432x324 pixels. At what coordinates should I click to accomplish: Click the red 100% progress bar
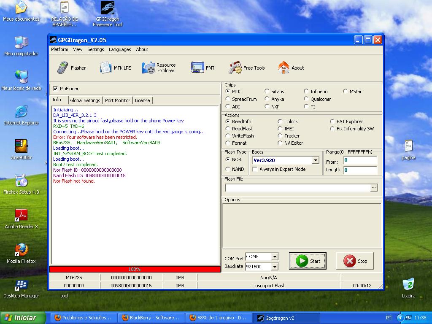click(x=135, y=269)
